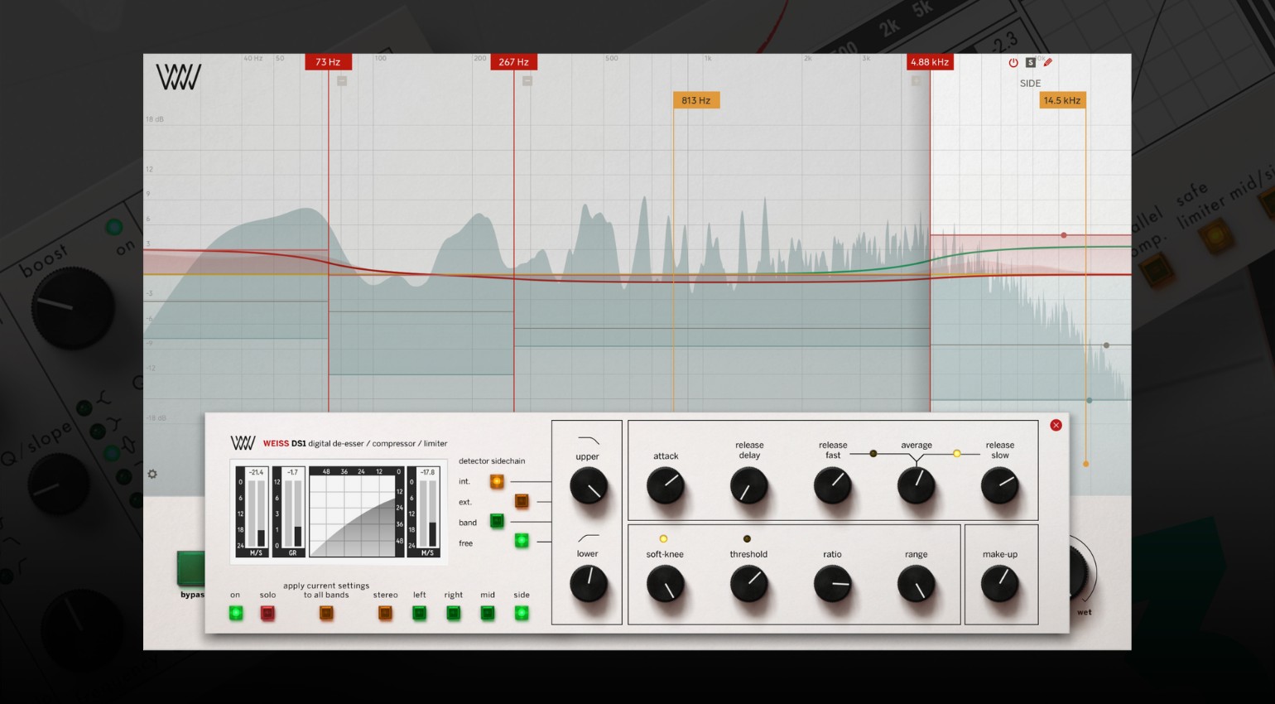Image resolution: width=1275 pixels, height=704 pixels.
Task: Click the minus icon below the 73 Hz marker
Action: tap(341, 80)
